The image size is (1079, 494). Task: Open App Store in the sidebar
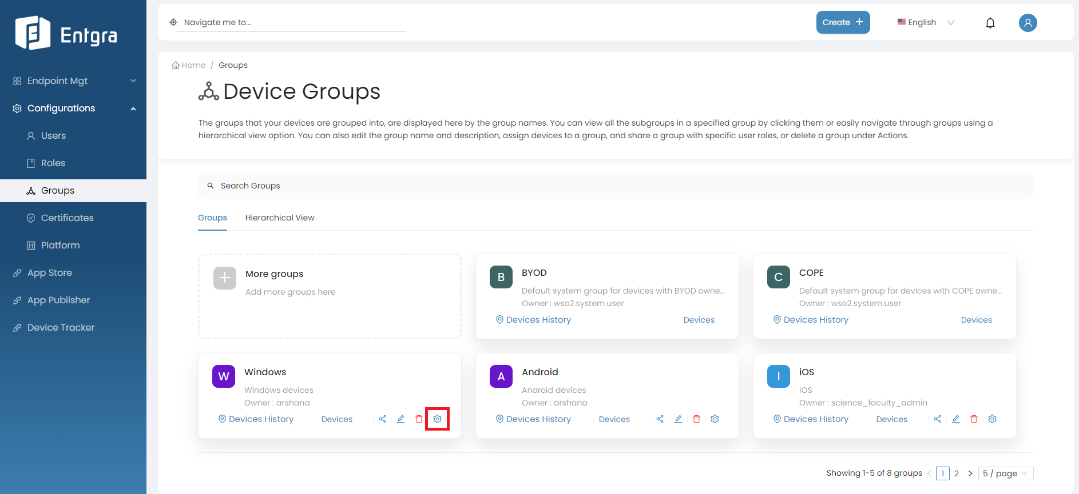click(73, 273)
